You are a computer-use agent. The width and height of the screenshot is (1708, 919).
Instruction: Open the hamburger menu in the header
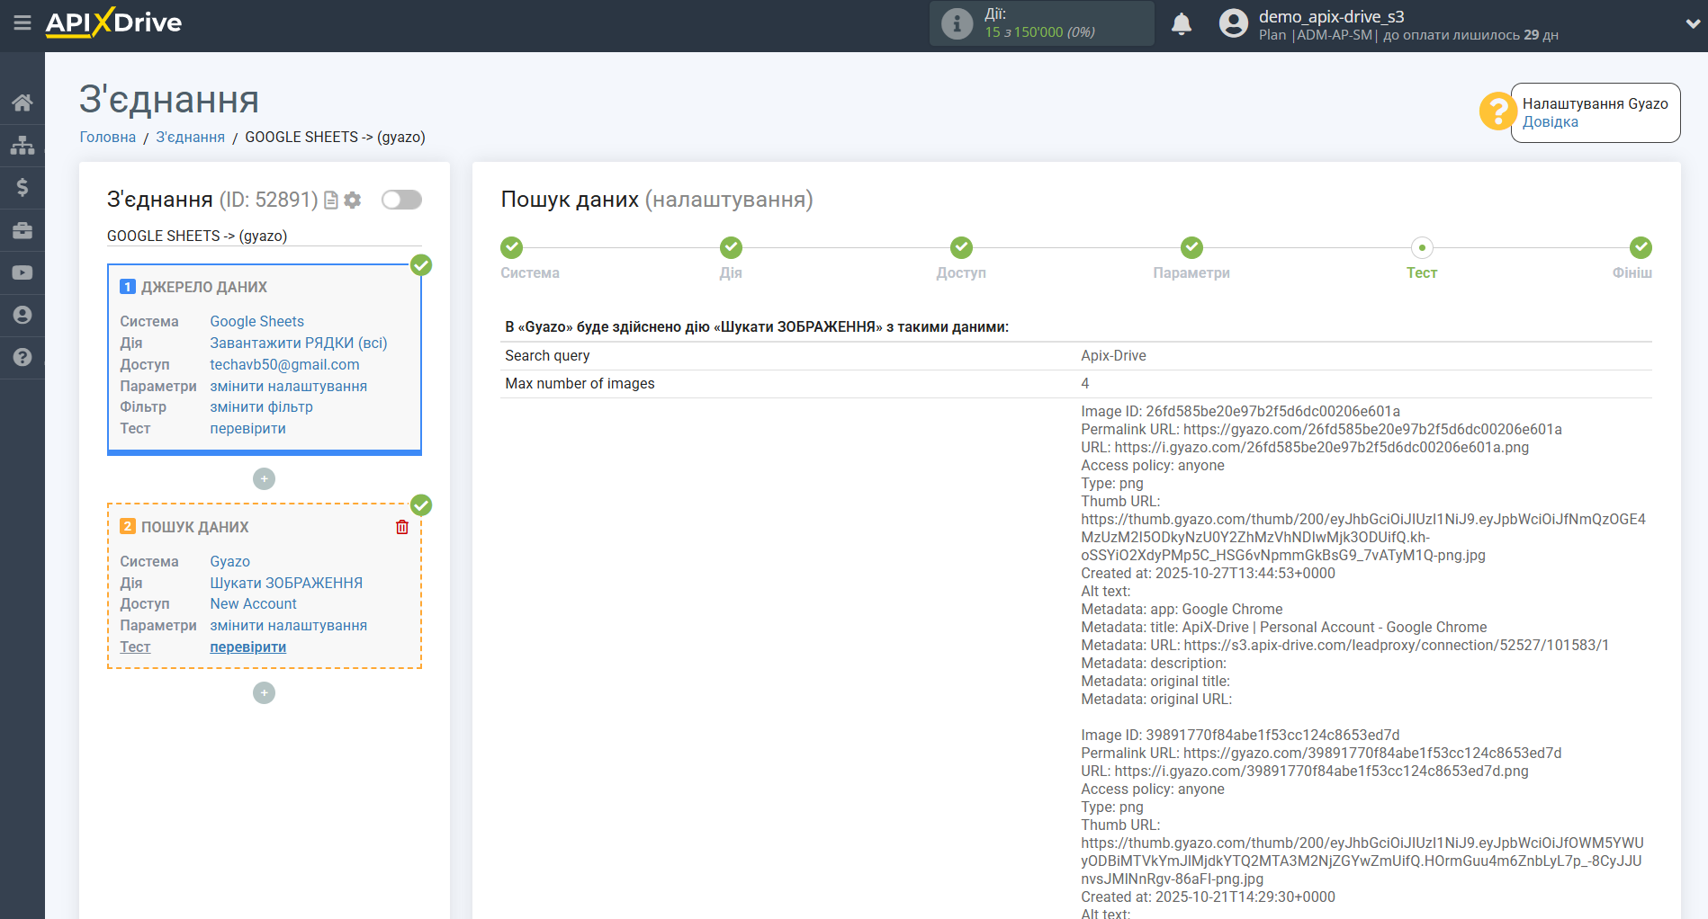click(22, 22)
